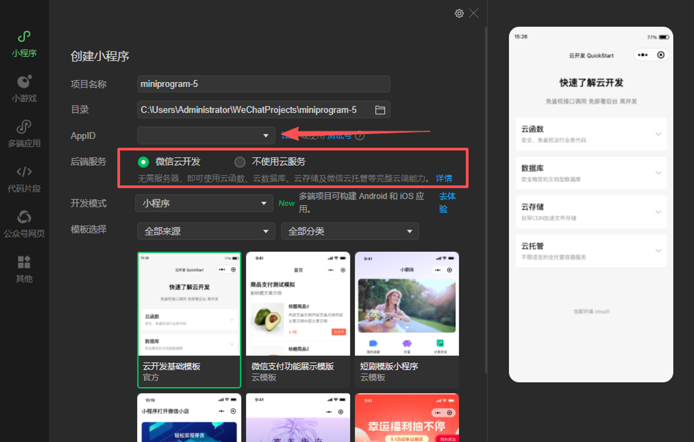Viewport: 694px width, 442px height.
Task: Browse folder icon in 目录 field
Action: (x=380, y=110)
